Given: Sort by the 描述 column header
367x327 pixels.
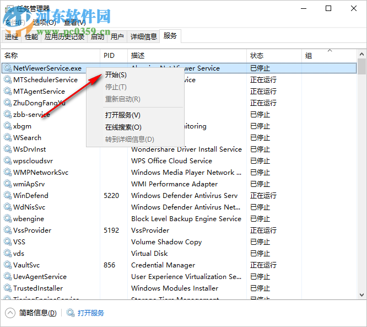Looking at the screenshot, I should tap(187, 56).
